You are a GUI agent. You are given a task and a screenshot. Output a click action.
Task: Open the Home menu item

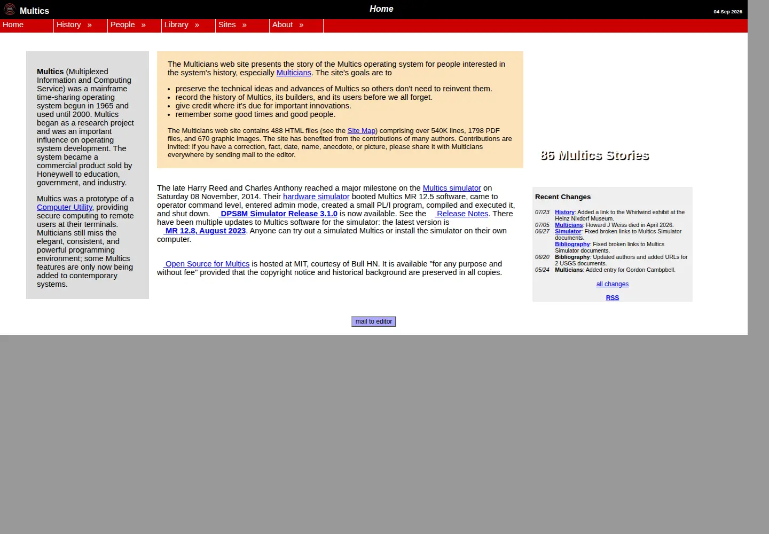27,25
